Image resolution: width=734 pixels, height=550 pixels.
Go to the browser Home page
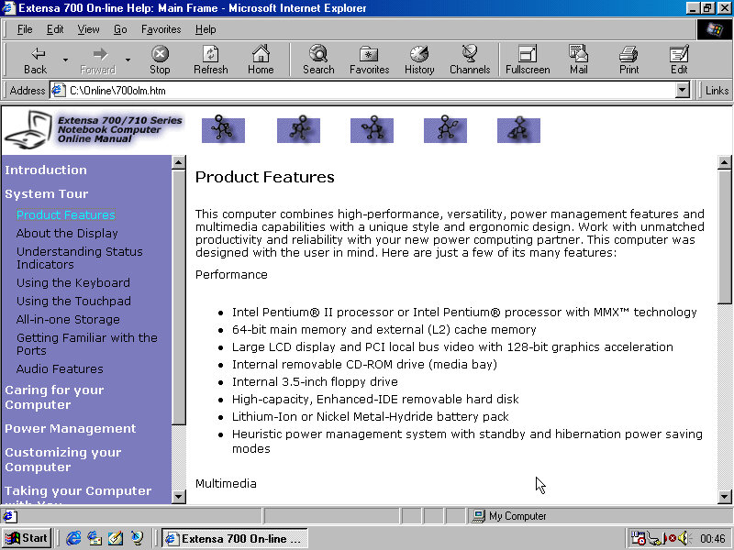[261, 60]
